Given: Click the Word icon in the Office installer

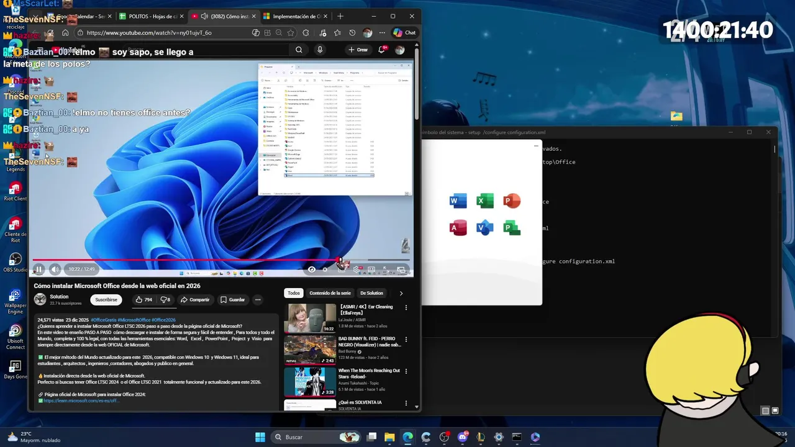Looking at the screenshot, I should (x=458, y=201).
